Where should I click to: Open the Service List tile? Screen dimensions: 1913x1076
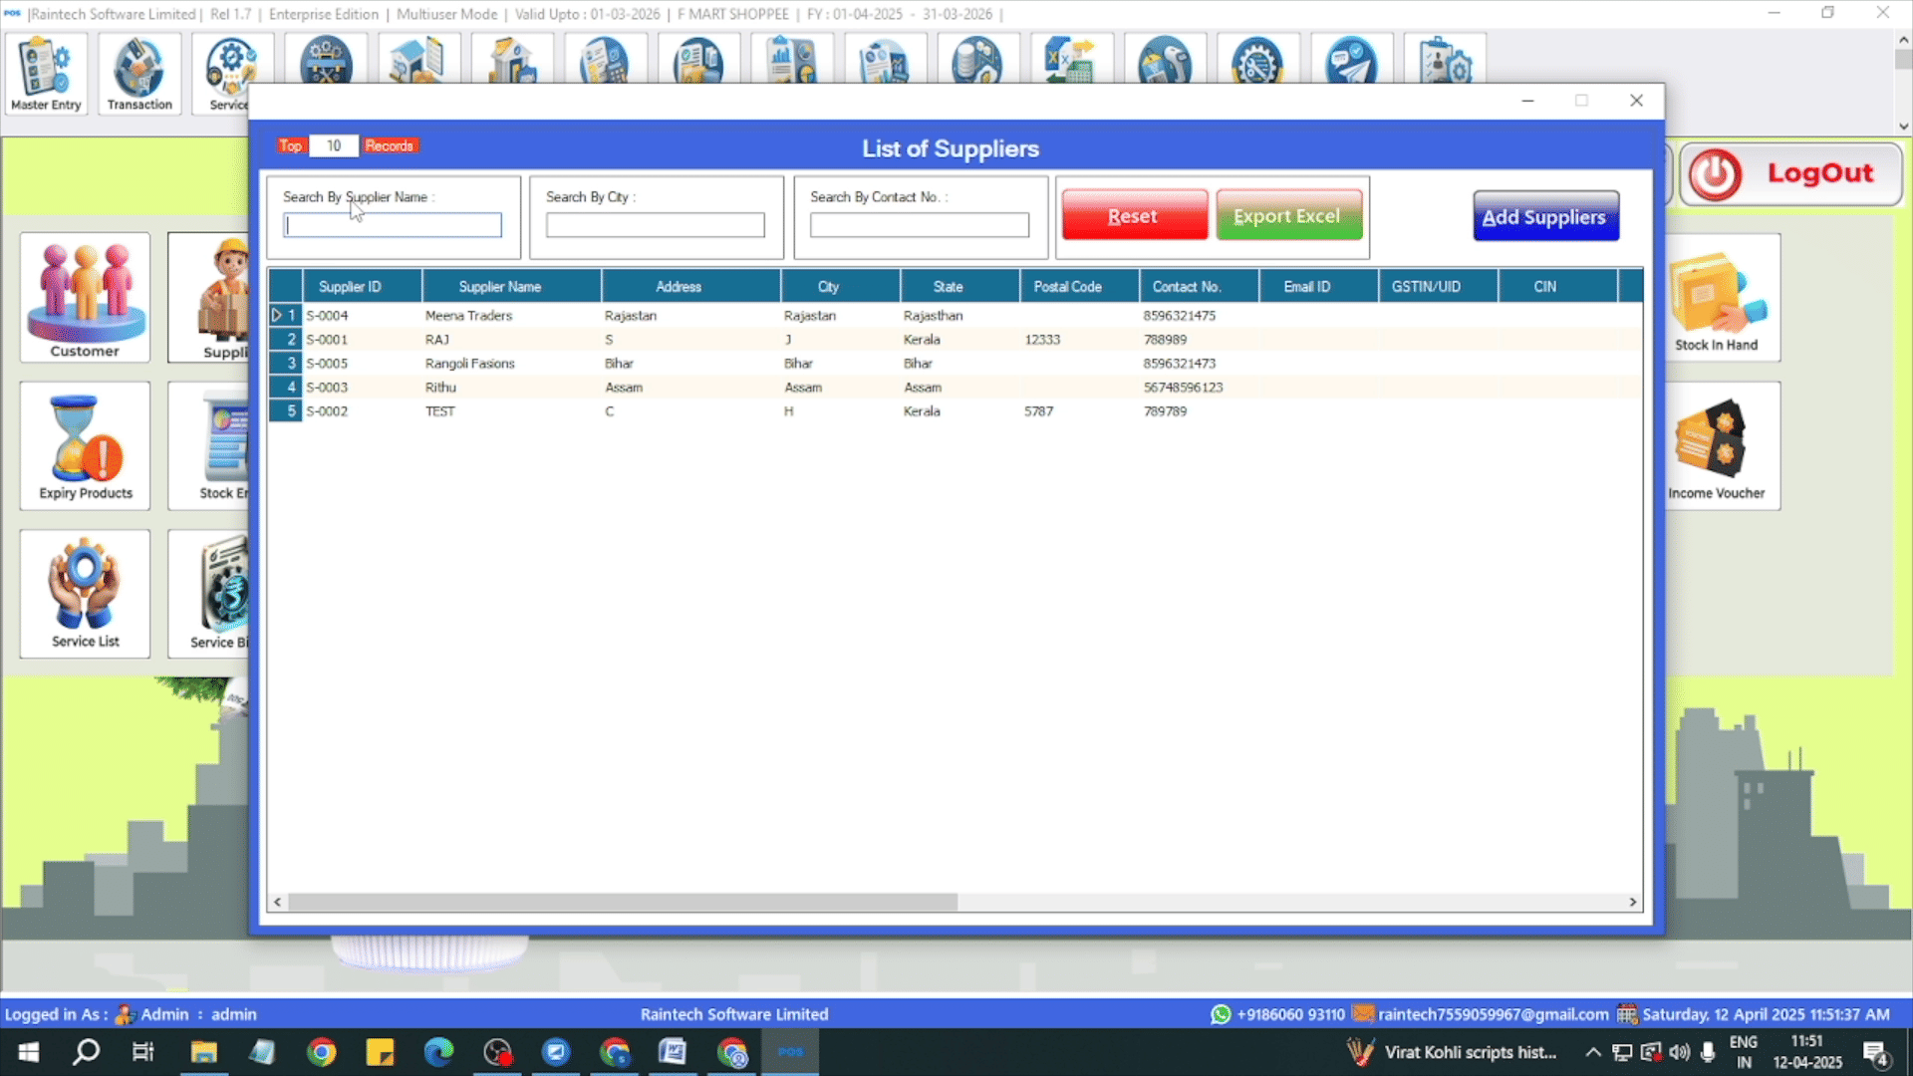(x=85, y=594)
